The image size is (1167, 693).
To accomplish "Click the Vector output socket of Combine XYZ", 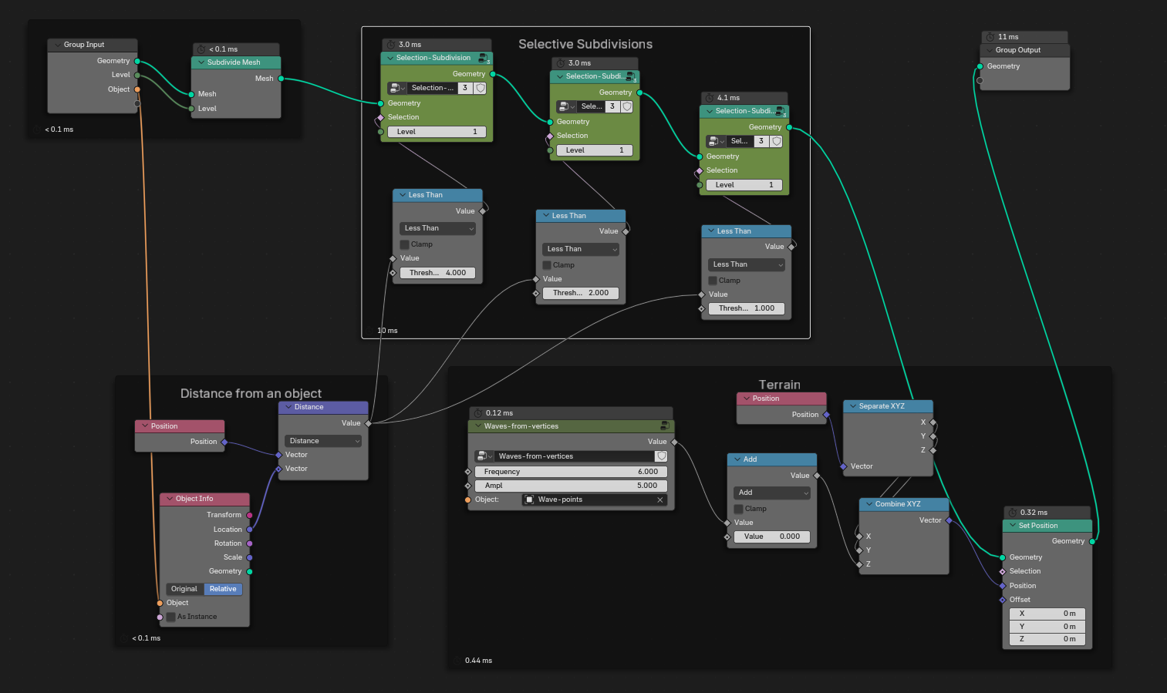I will 949,520.
